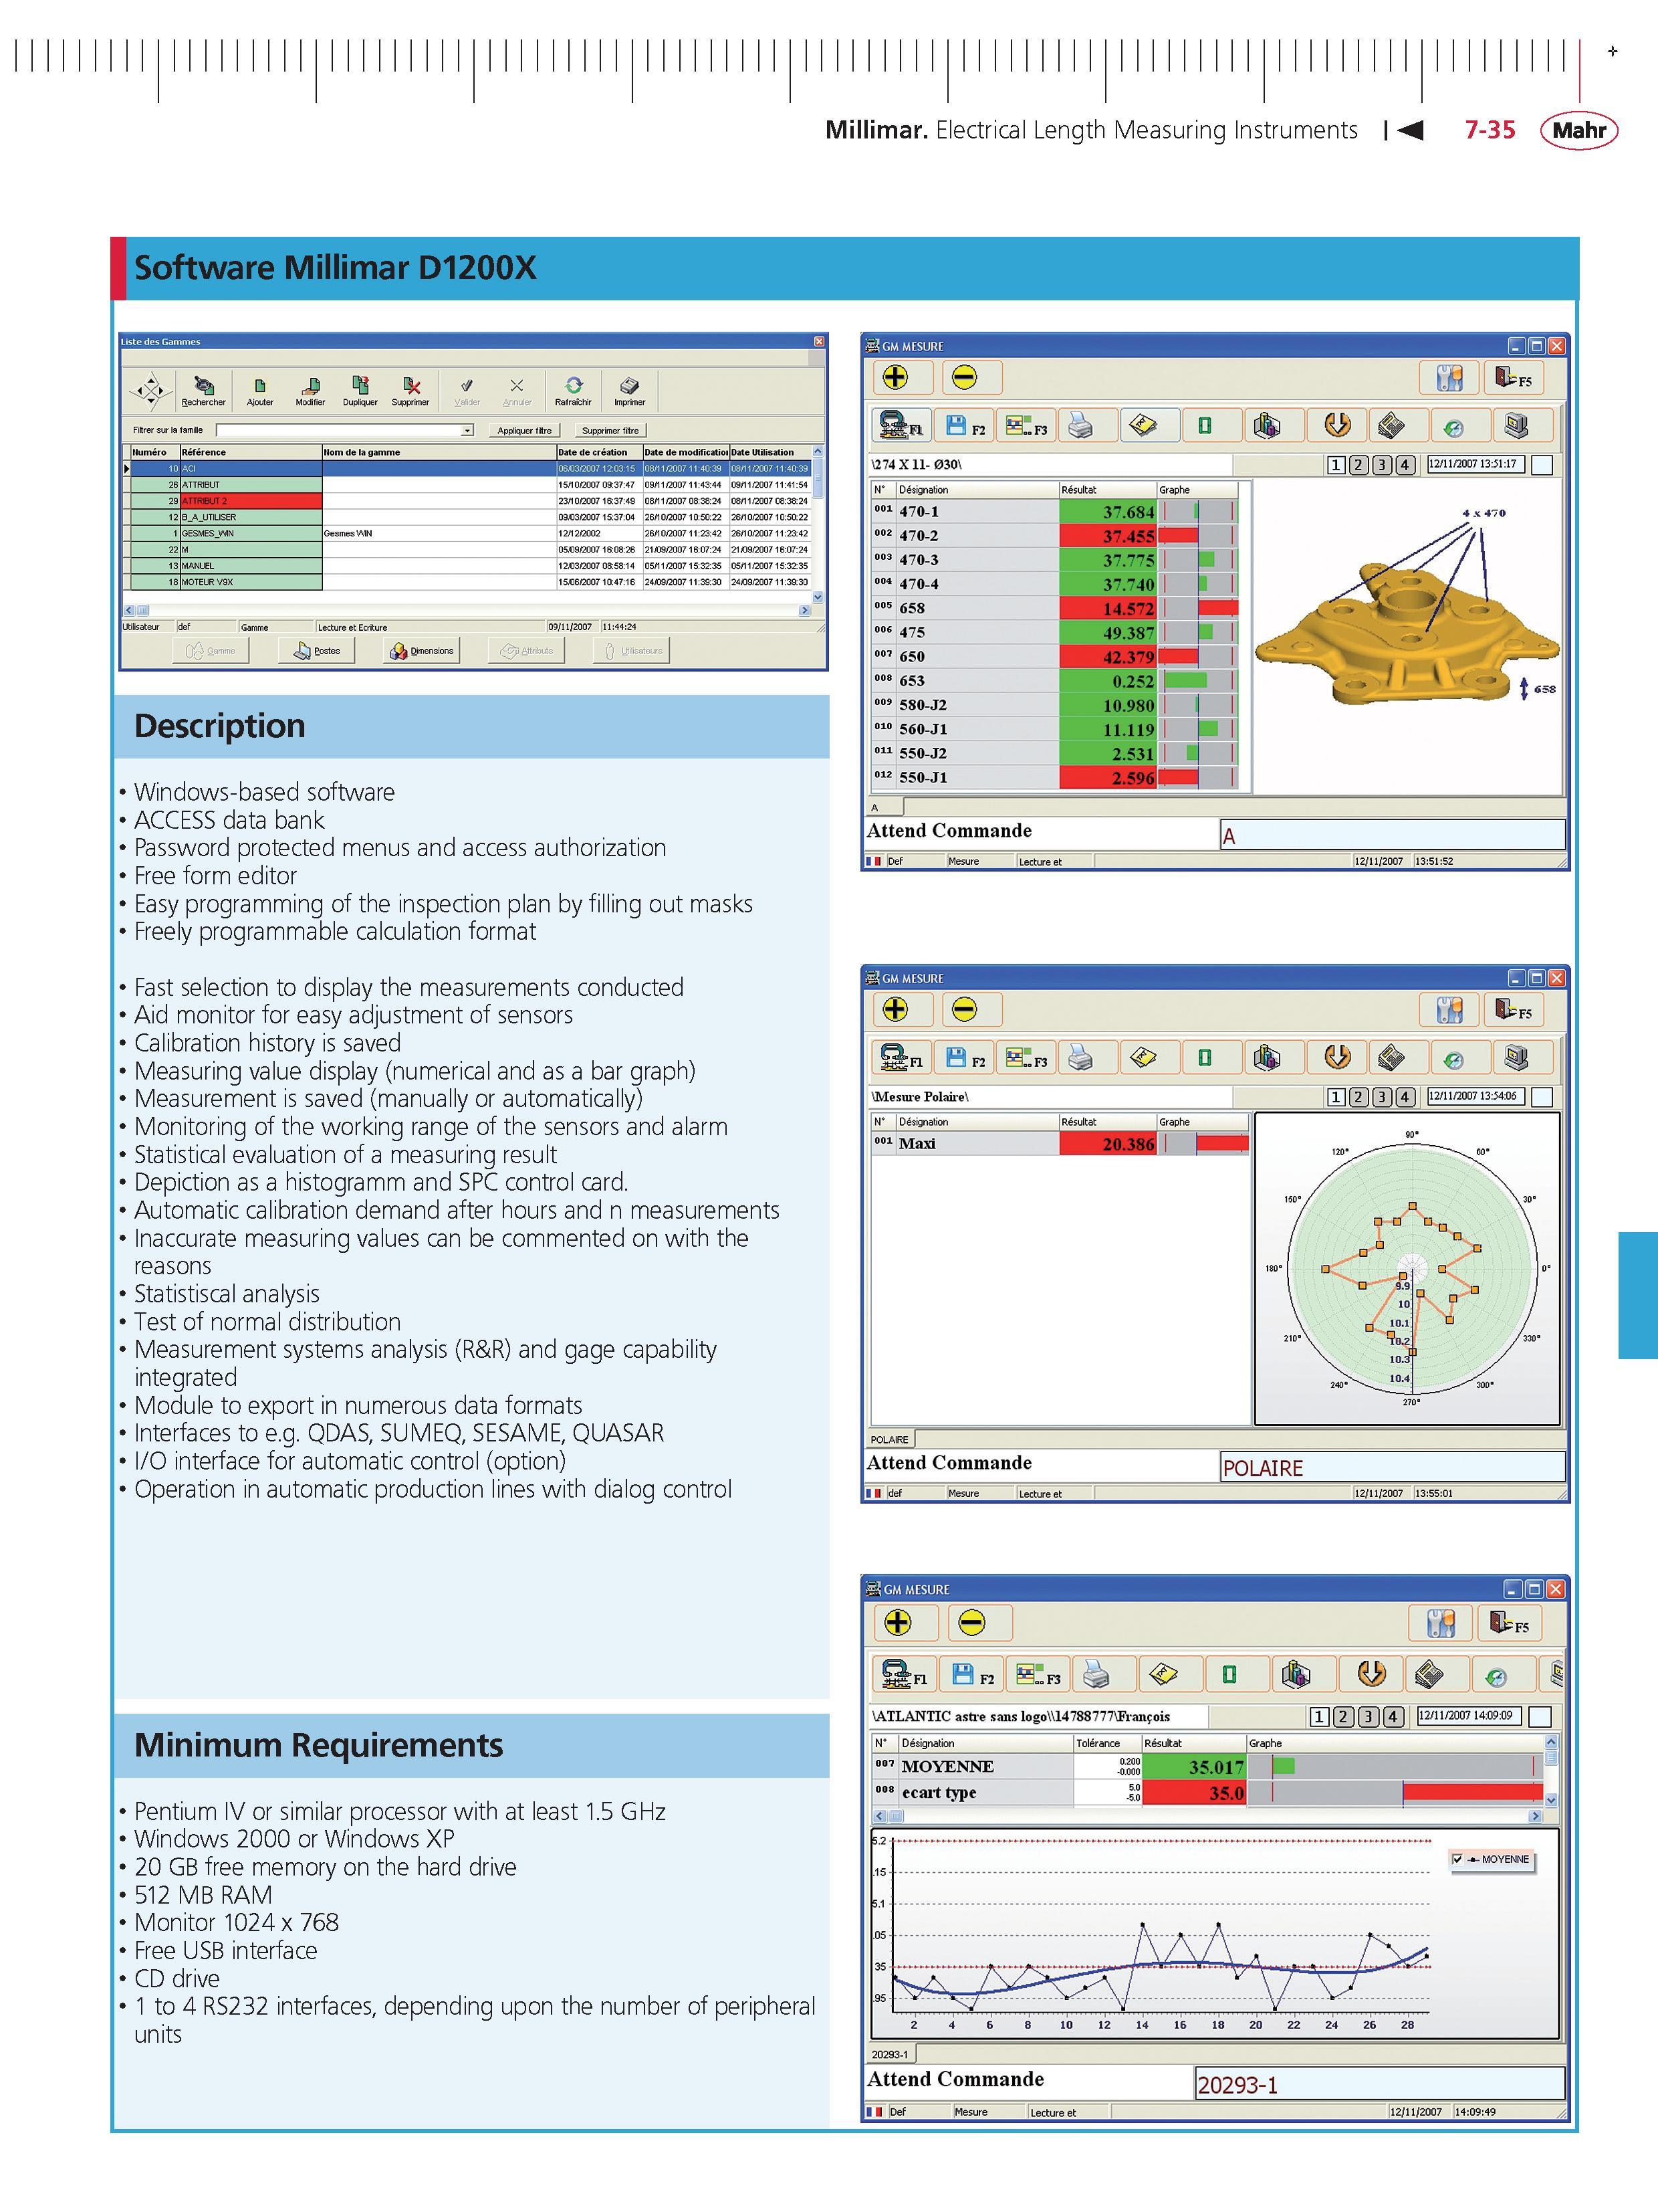Click F2 save disk icon in 274 X 11 window
The height and width of the screenshot is (2212, 1658).
pyautogui.click(x=963, y=426)
